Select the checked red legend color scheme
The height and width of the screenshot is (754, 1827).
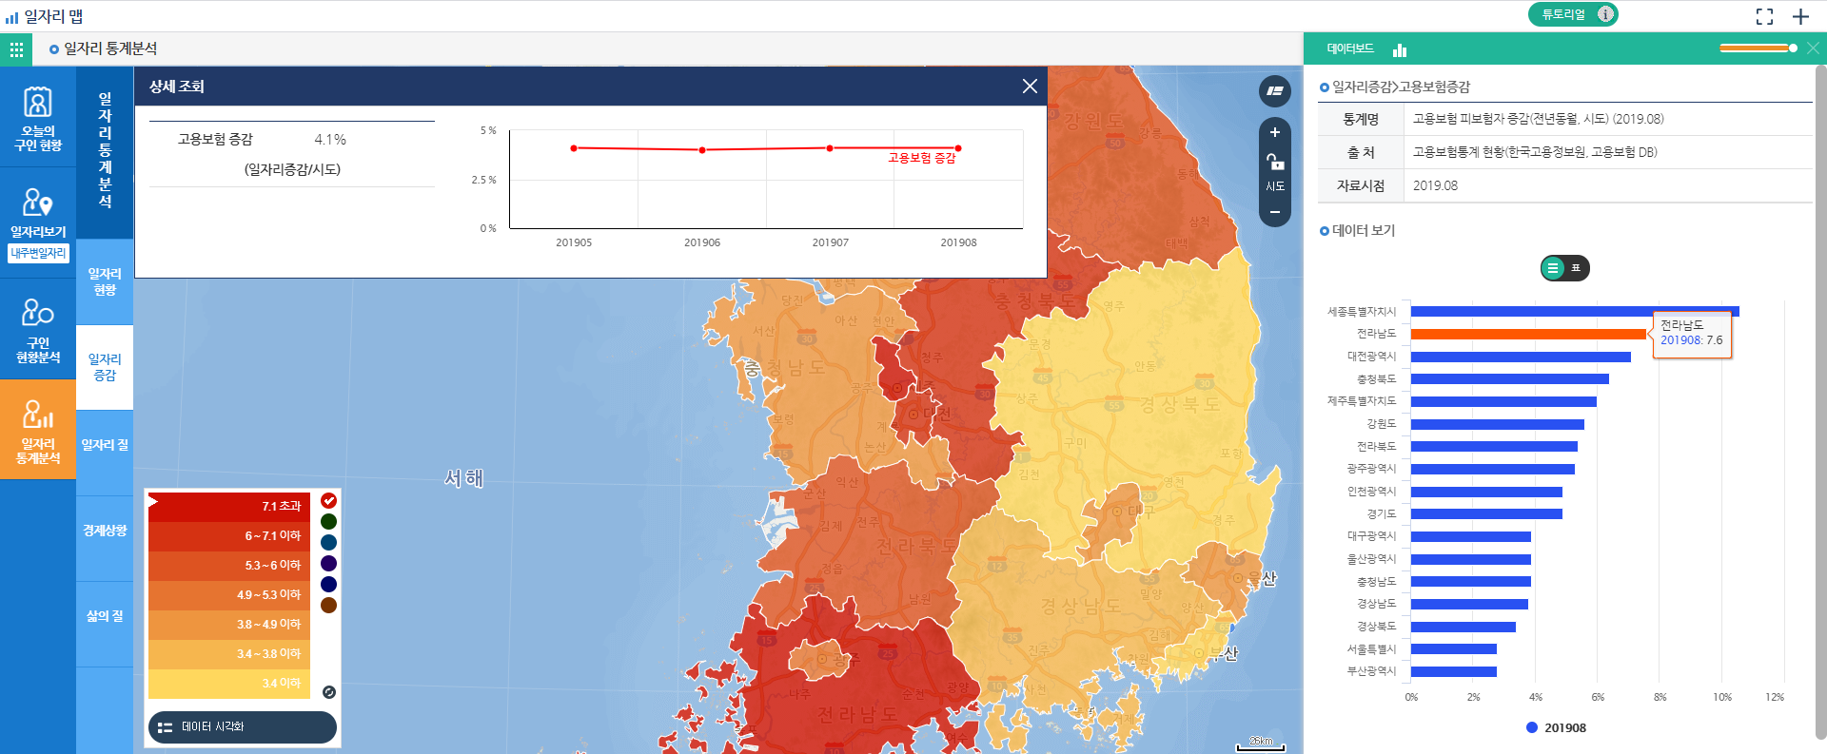point(328,501)
